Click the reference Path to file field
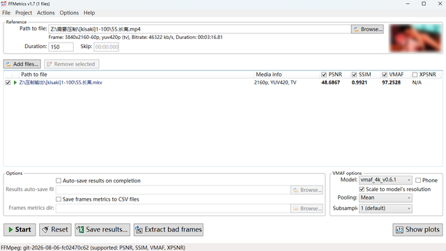446x251 pixels. coord(200,29)
